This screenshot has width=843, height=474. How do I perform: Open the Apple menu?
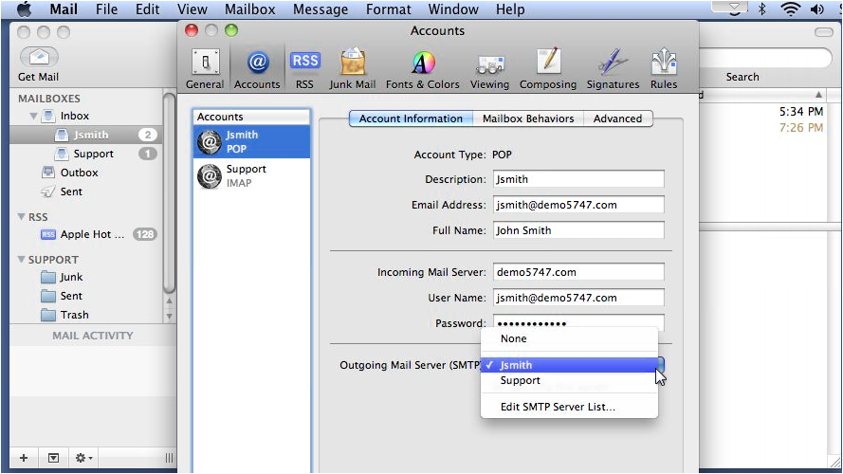25,9
